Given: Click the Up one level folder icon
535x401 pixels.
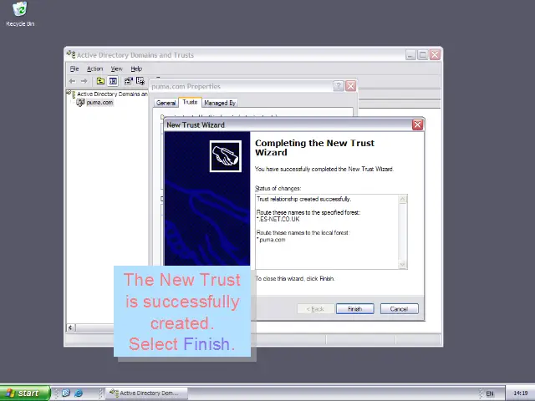Looking at the screenshot, I should coord(100,81).
